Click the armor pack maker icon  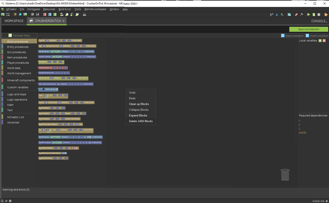[x=77, y=14]
